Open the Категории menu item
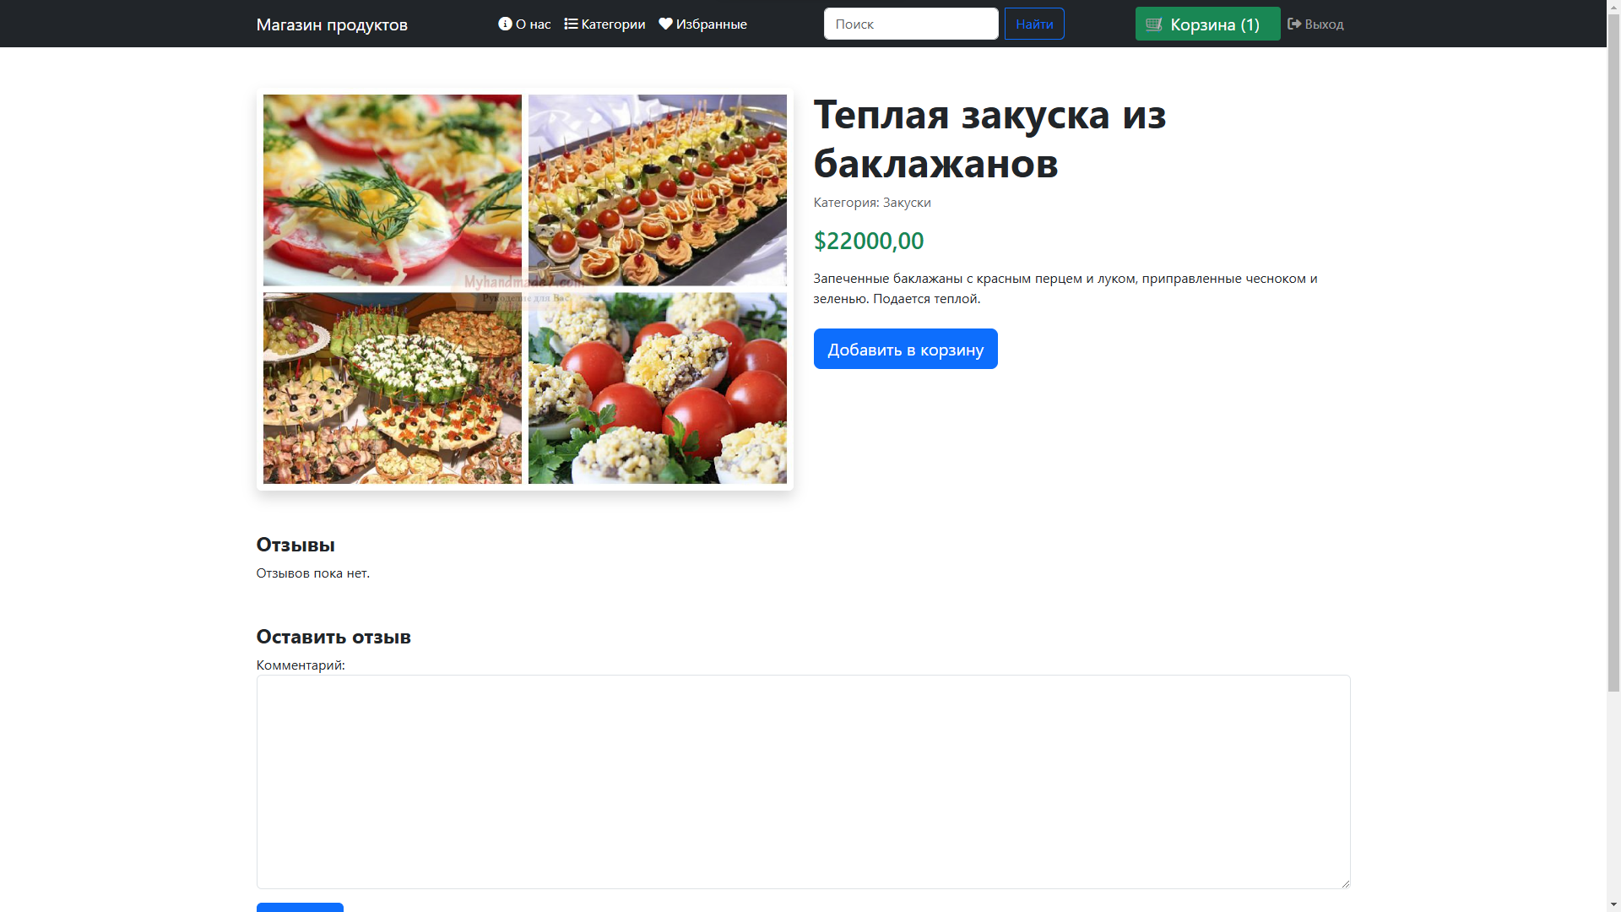1621x912 pixels. click(x=604, y=24)
